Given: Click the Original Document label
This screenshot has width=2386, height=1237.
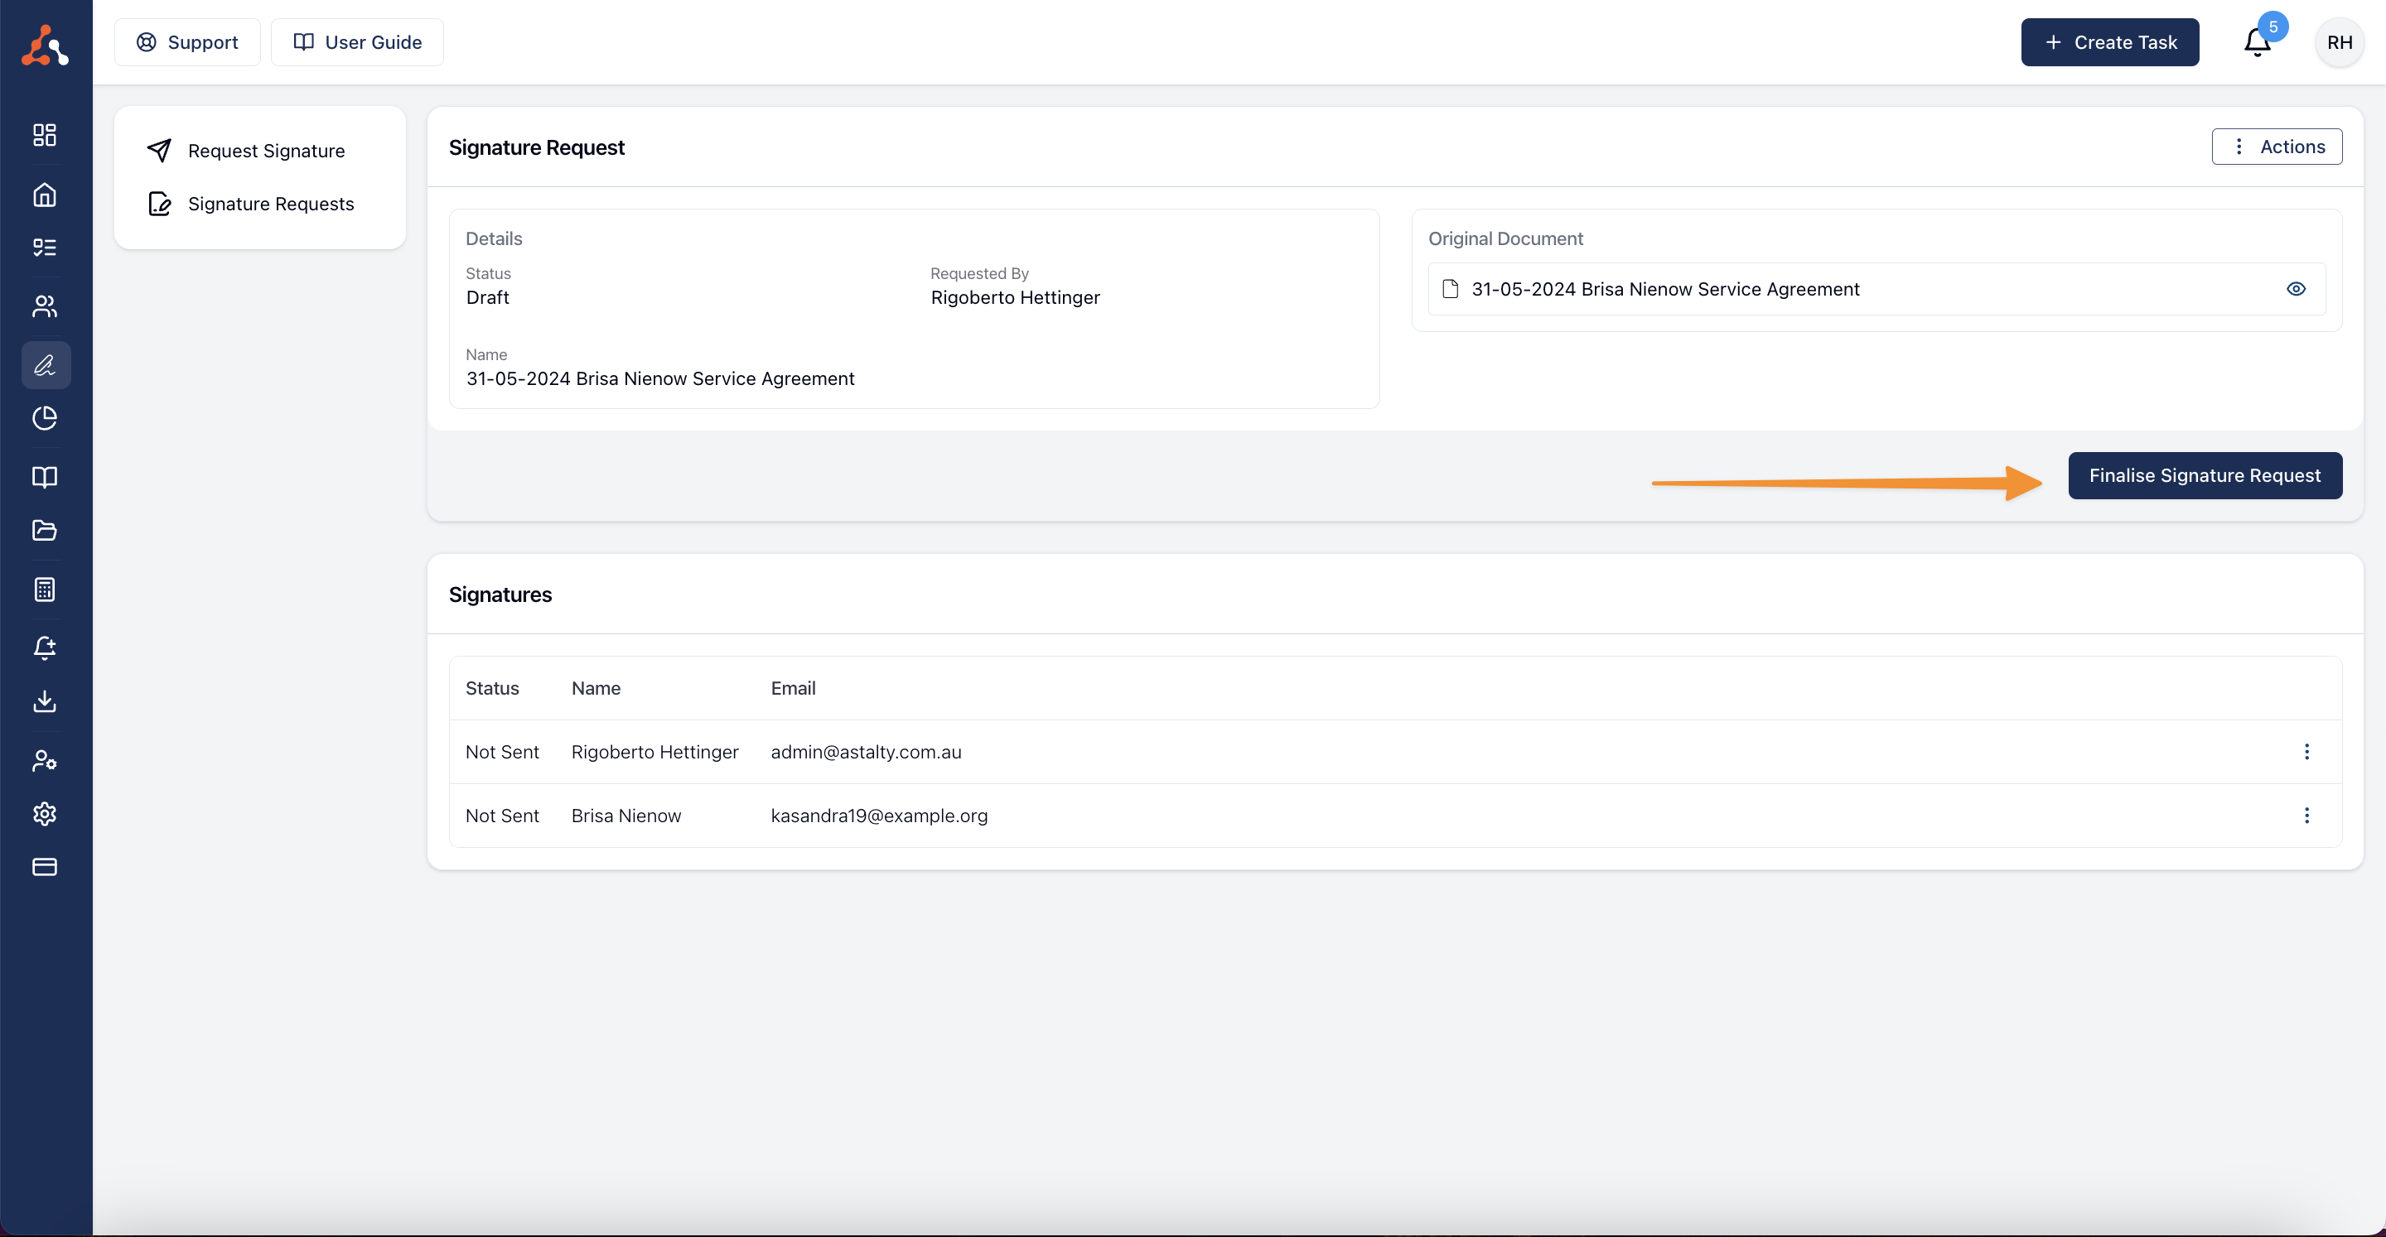Looking at the screenshot, I should point(1505,239).
